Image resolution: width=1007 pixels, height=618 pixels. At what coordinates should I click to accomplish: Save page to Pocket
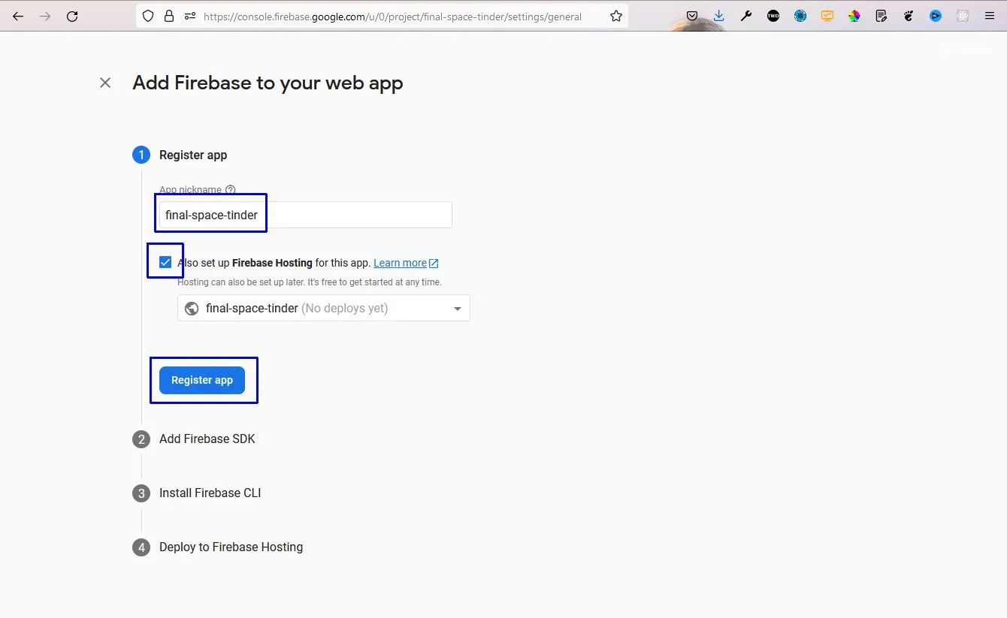tap(692, 16)
